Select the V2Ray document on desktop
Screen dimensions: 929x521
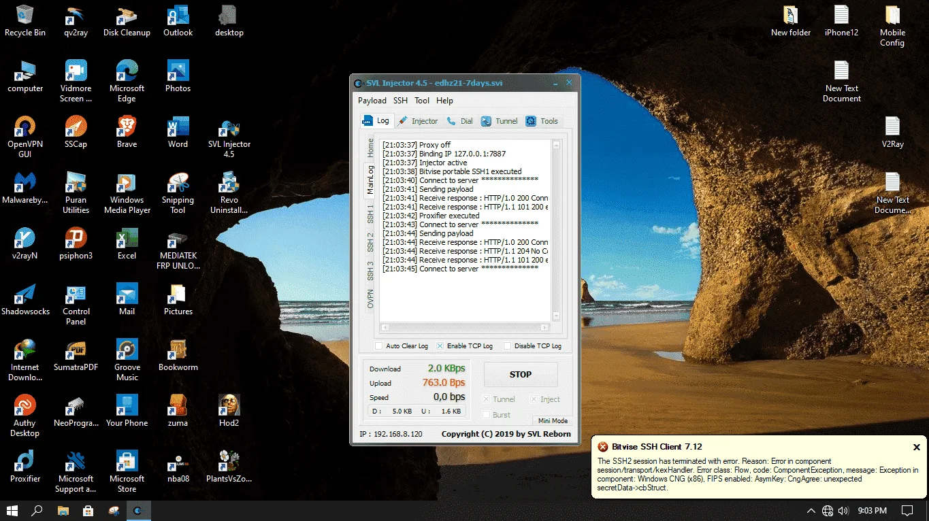coord(892,132)
